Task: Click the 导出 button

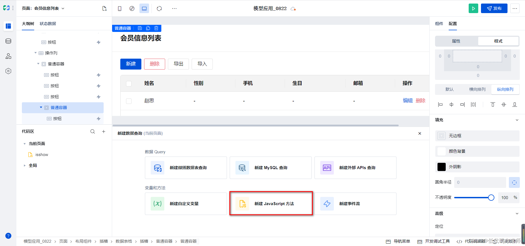Action: pos(178,64)
